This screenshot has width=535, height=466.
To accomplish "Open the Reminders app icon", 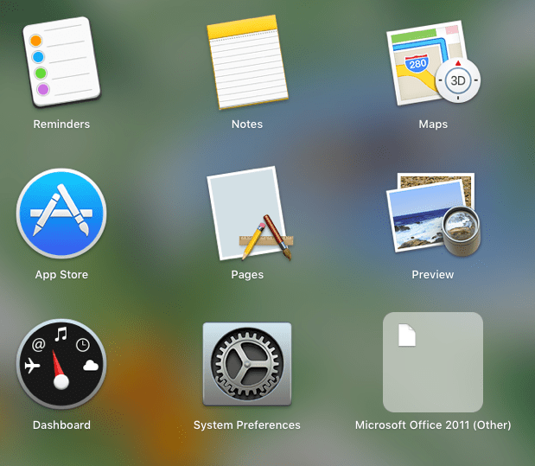I will [x=61, y=61].
